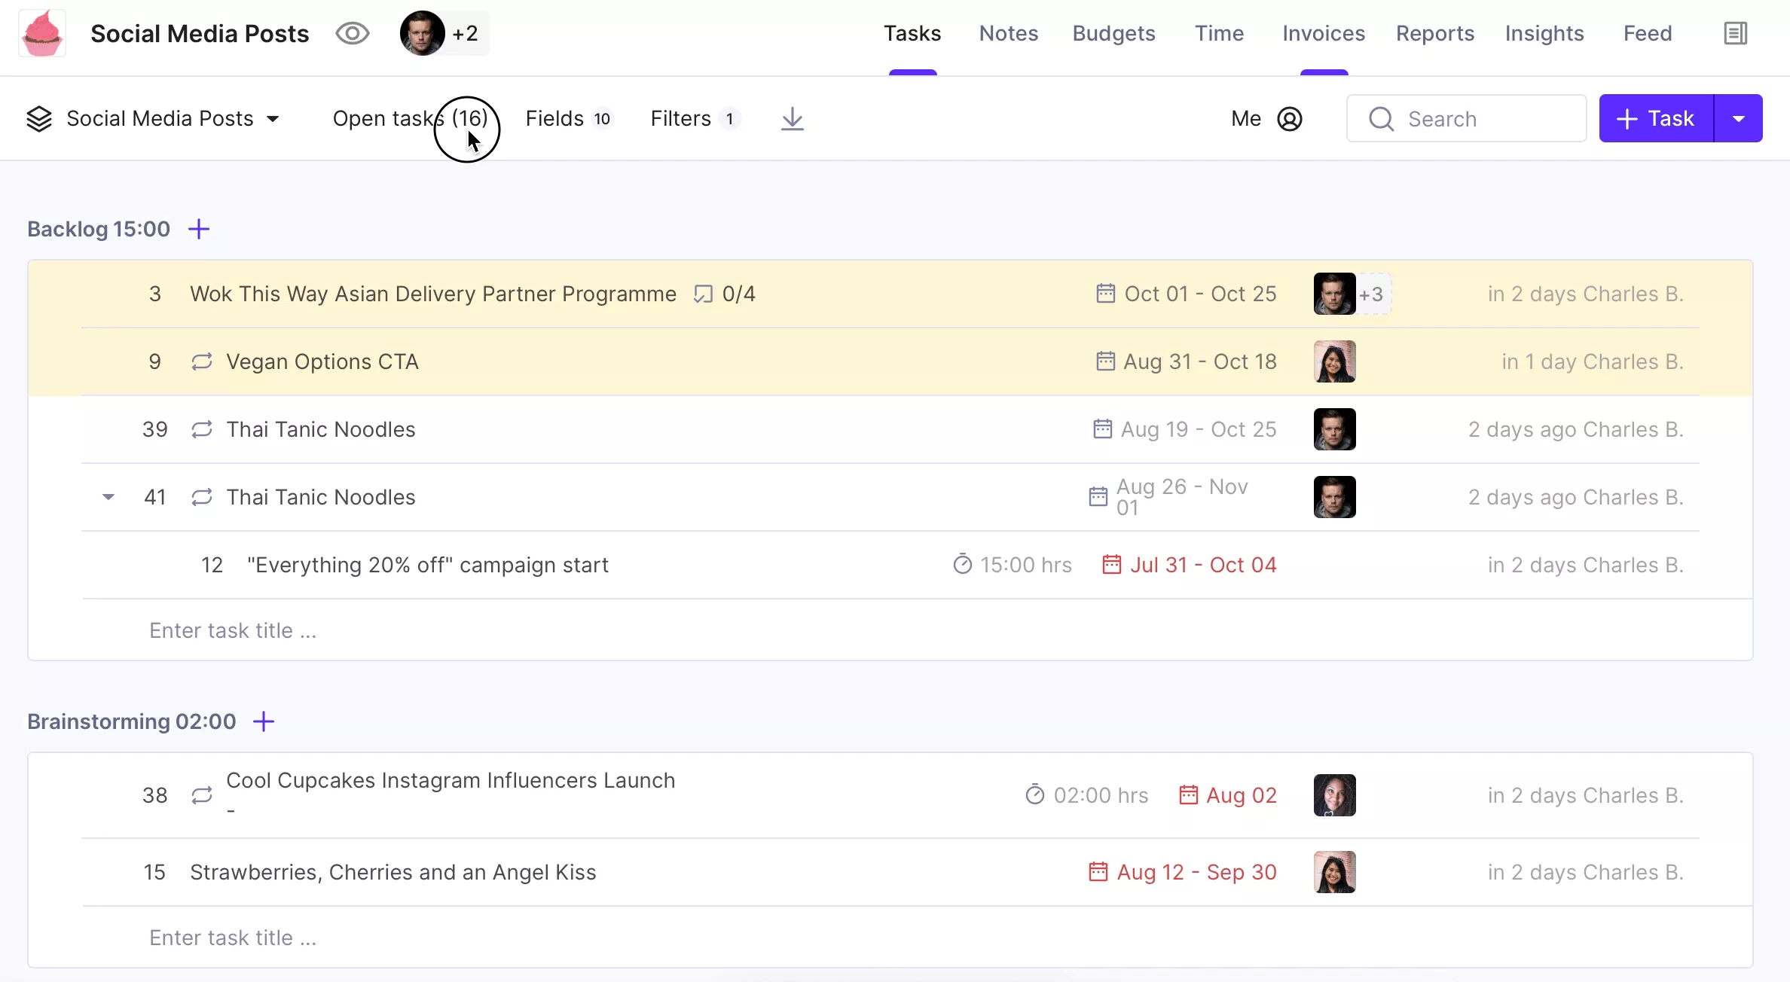Click the cupcake project logo
The height and width of the screenshot is (982, 1790).
42,33
